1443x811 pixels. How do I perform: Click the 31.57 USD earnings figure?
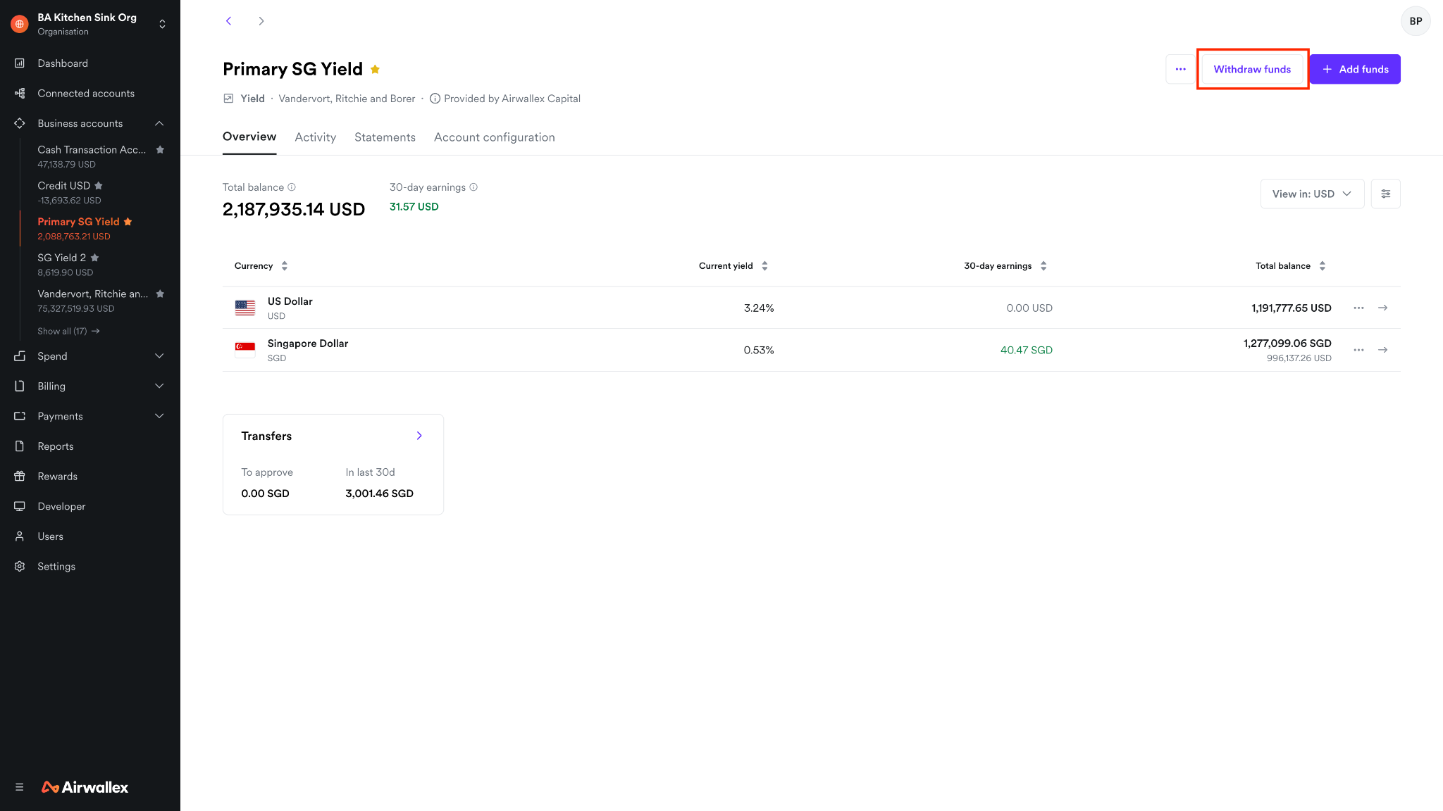pos(414,207)
